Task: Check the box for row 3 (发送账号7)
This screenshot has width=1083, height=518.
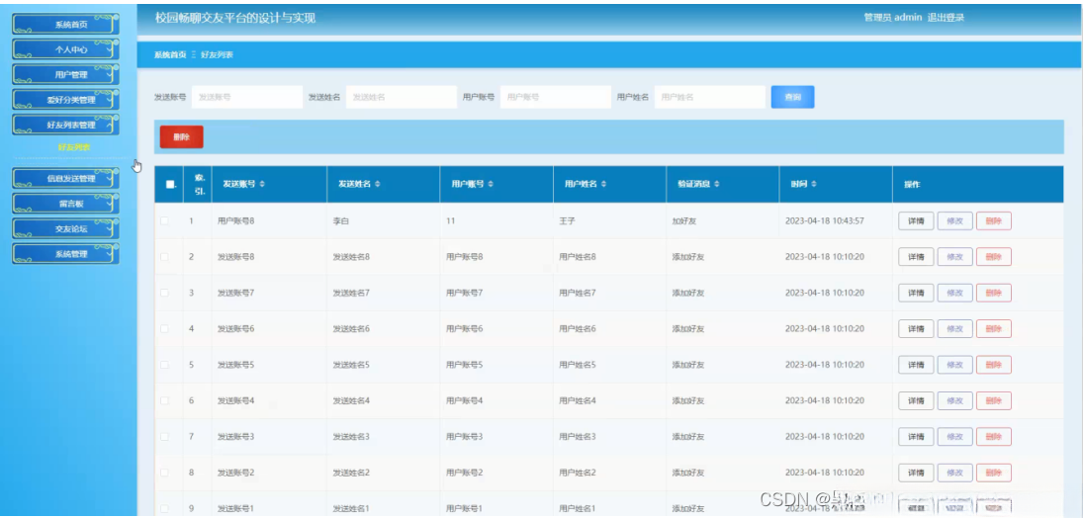Action: (164, 293)
